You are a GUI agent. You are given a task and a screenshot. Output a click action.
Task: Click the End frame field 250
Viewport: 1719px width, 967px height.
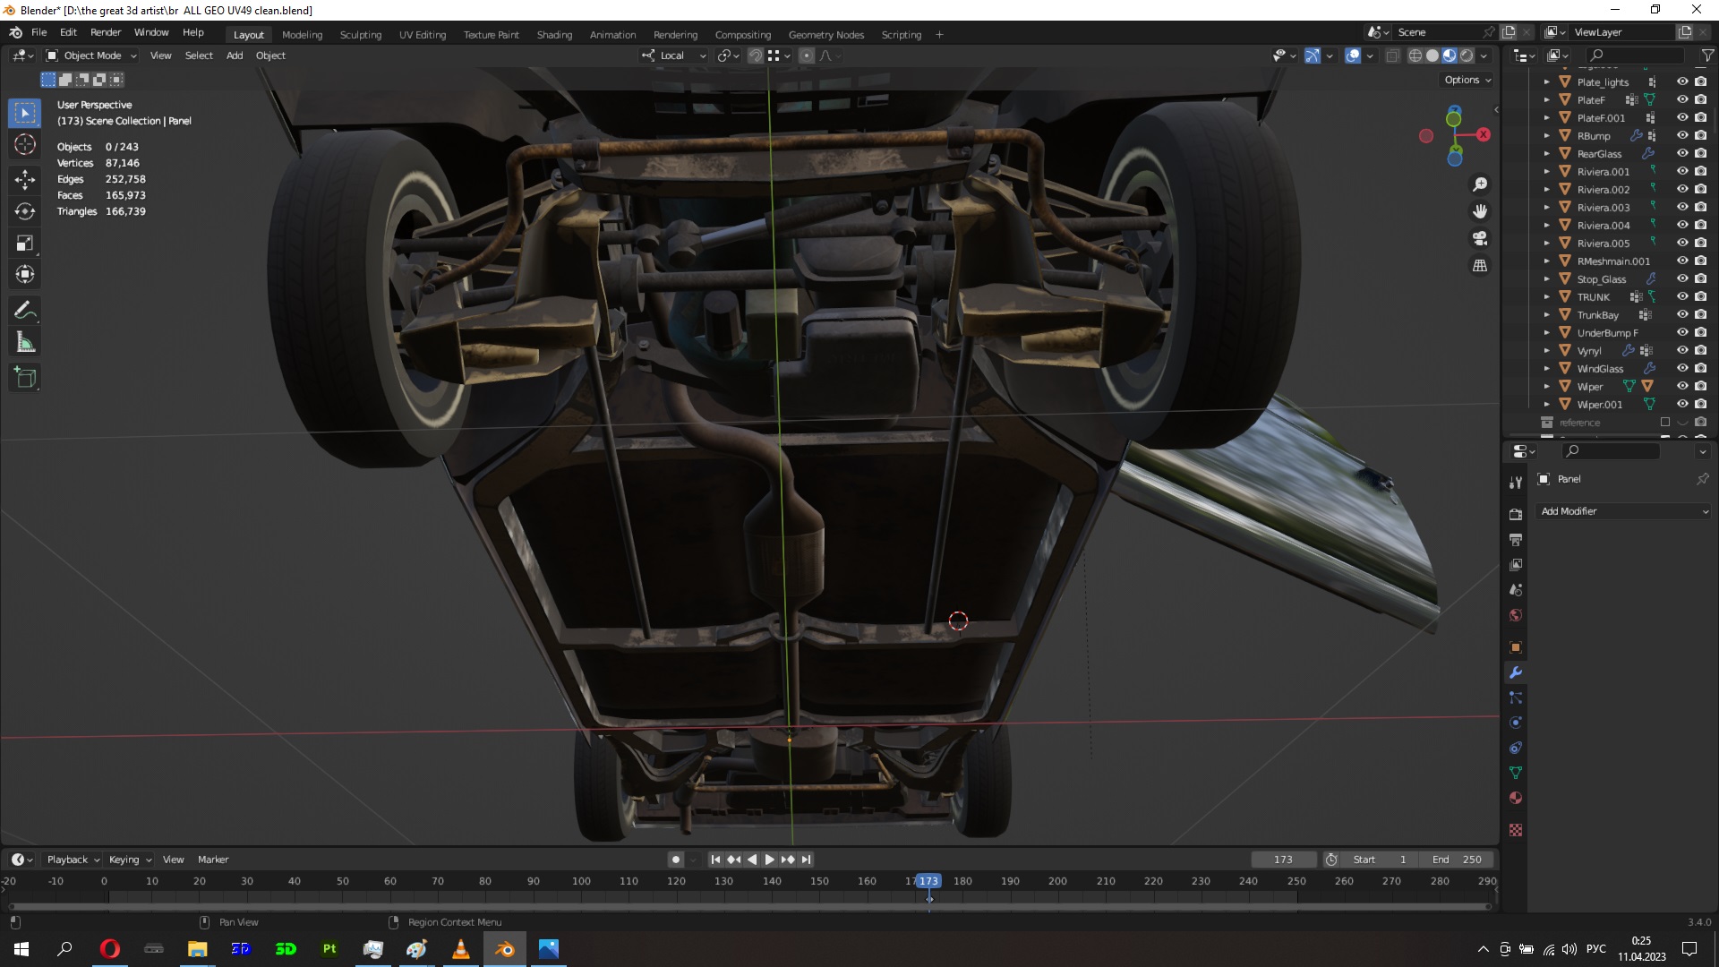click(x=1458, y=860)
